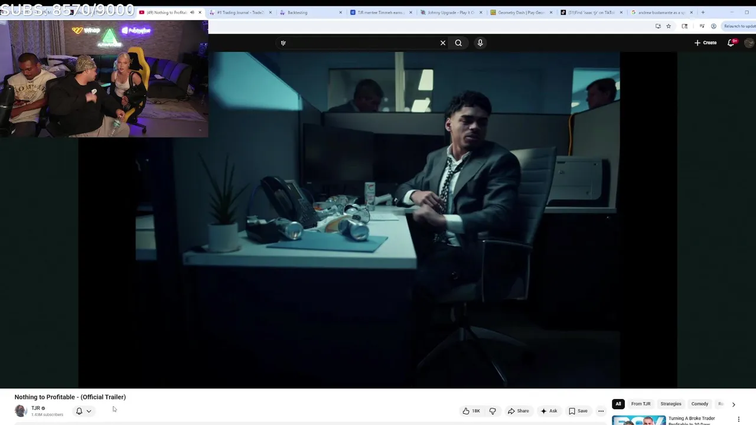Image resolution: width=756 pixels, height=425 pixels.
Task: Open a new browser tab
Action: point(703,12)
